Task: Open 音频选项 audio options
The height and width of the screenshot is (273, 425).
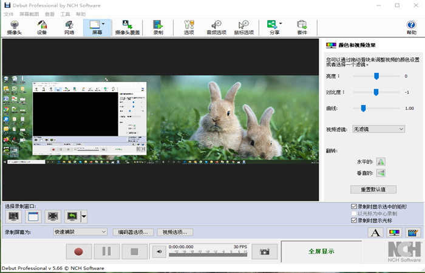Action: [x=216, y=27]
